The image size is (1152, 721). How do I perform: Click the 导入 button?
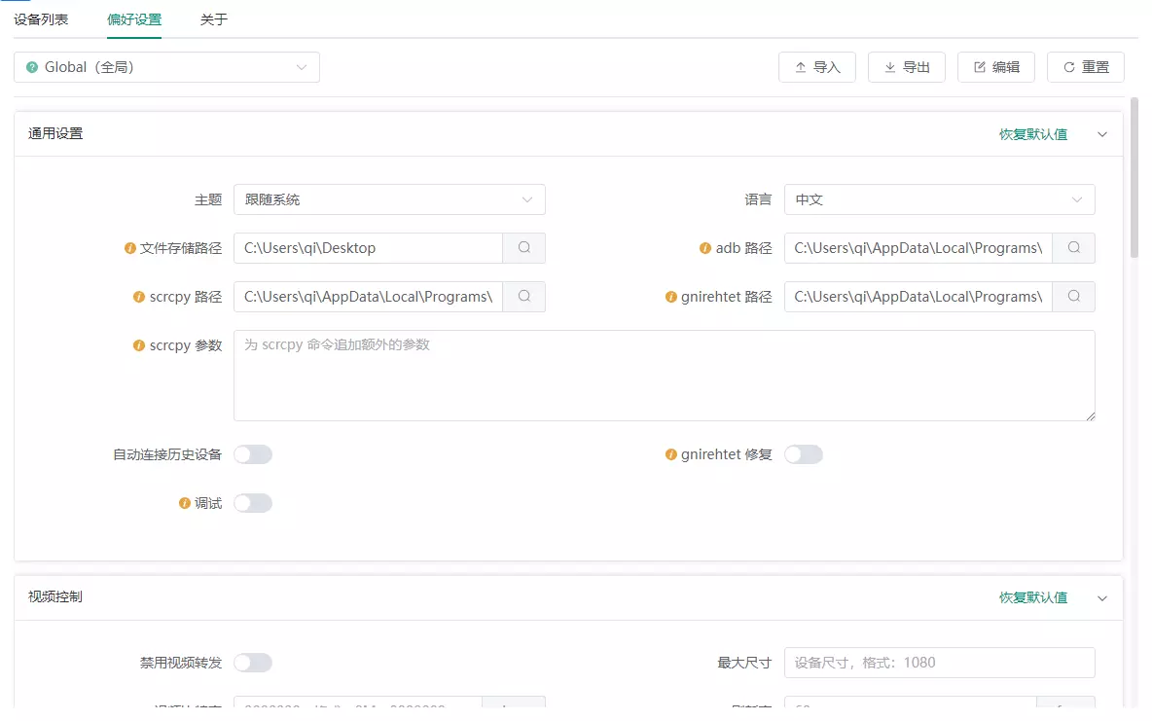(817, 67)
